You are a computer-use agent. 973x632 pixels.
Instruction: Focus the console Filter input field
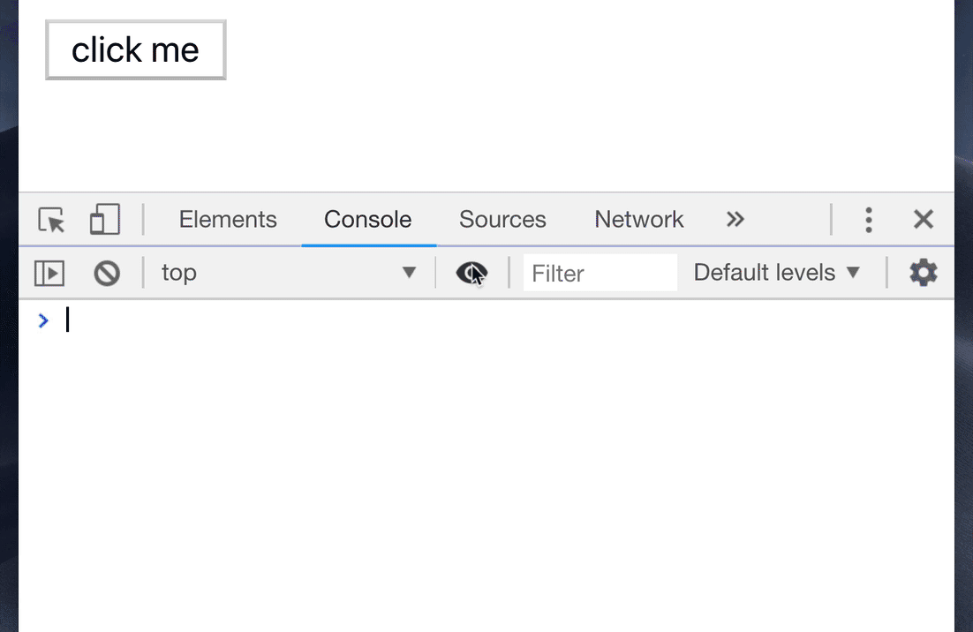pyautogui.click(x=600, y=274)
